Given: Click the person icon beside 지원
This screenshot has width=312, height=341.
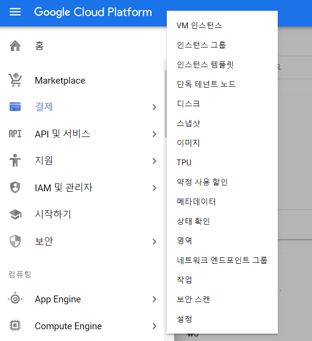Looking at the screenshot, I should coord(15,160).
